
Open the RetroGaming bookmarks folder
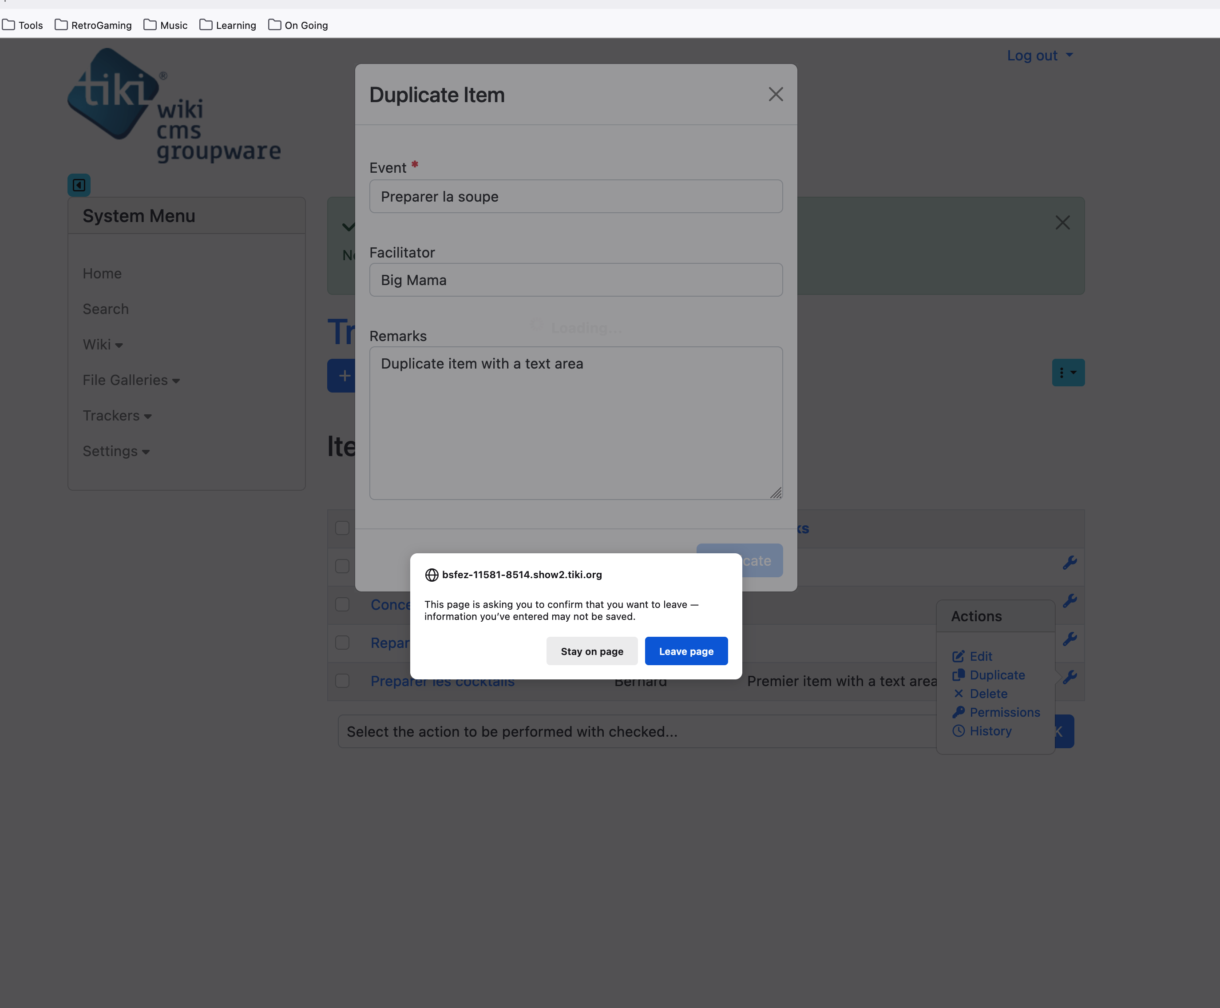click(93, 25)
